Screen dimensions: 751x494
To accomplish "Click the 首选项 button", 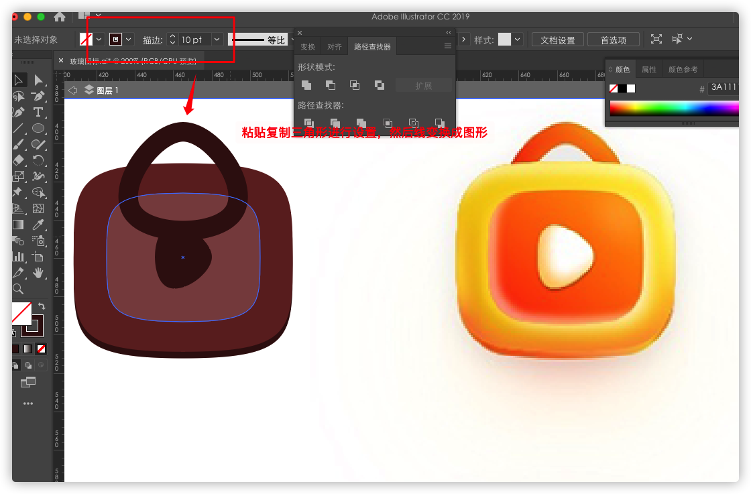I will pyautogui.click(x=613, y=40).
